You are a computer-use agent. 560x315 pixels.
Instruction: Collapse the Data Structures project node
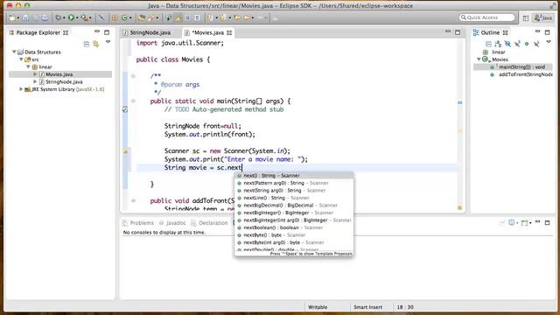coord(14,52)
